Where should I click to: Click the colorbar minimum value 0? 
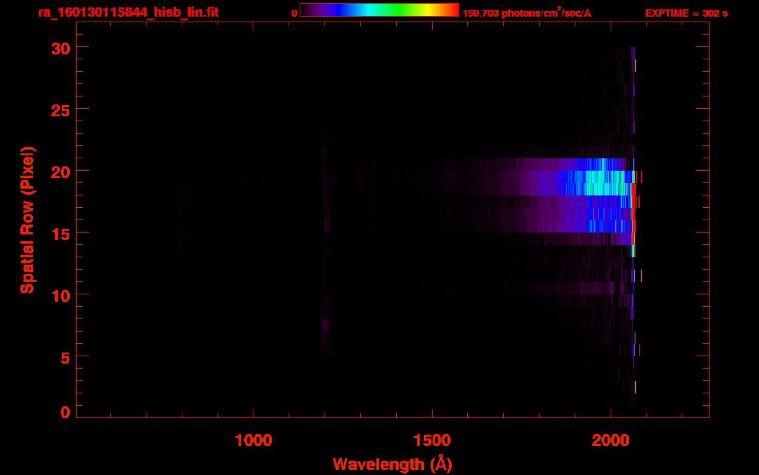pyautogui.click(x=294, y=13)
